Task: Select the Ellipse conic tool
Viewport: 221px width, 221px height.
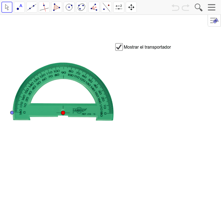Action: pyautogui.click(x=81, y=7)
